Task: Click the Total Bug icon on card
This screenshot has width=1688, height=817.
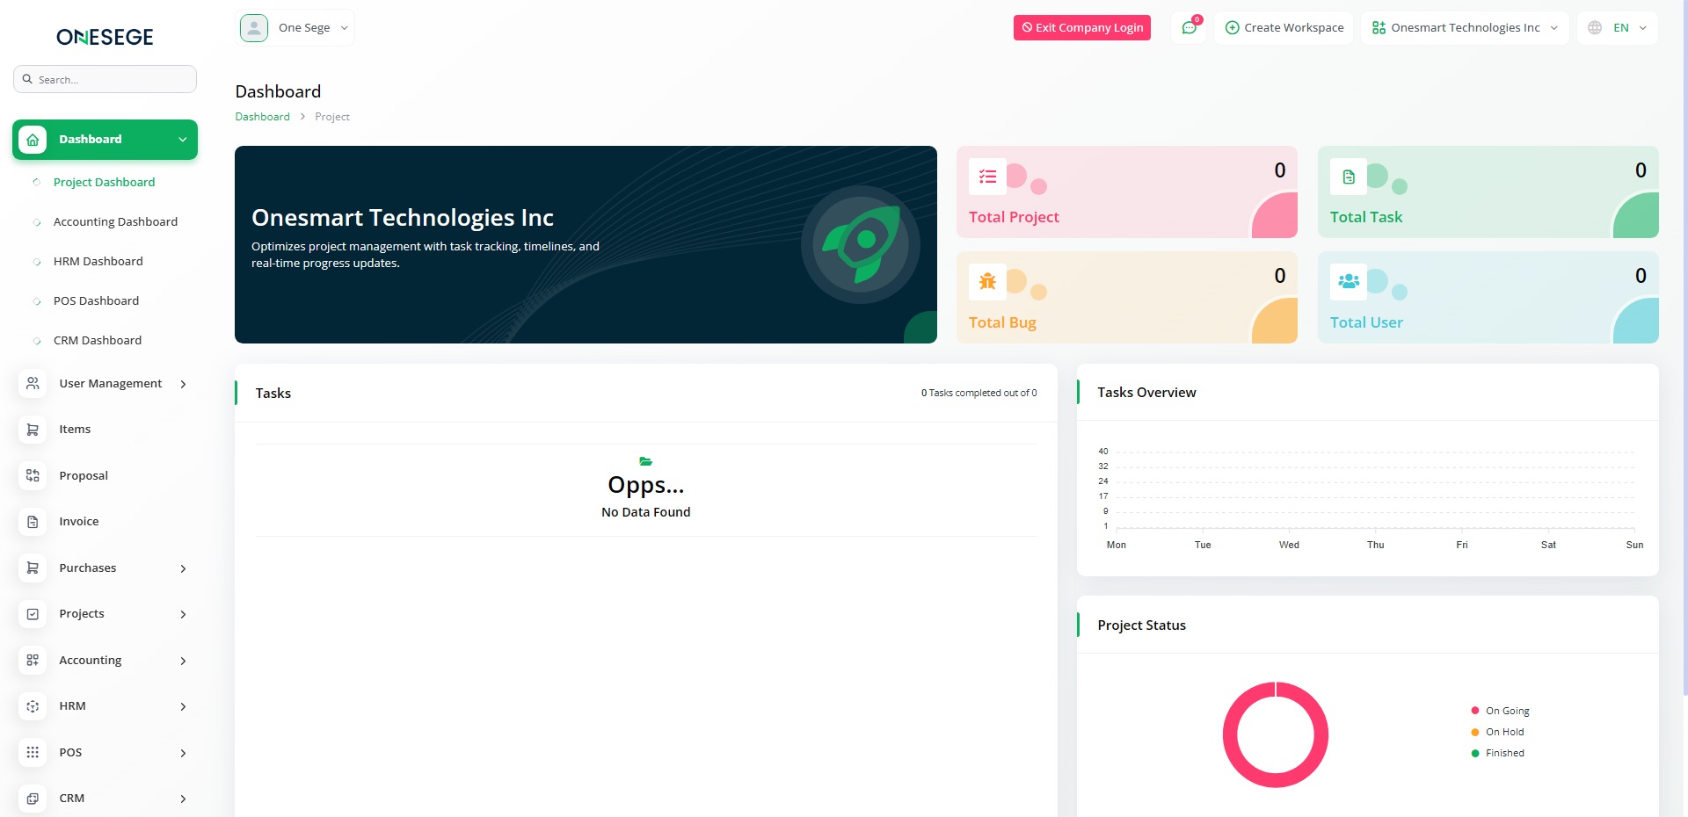Action: 987,281
